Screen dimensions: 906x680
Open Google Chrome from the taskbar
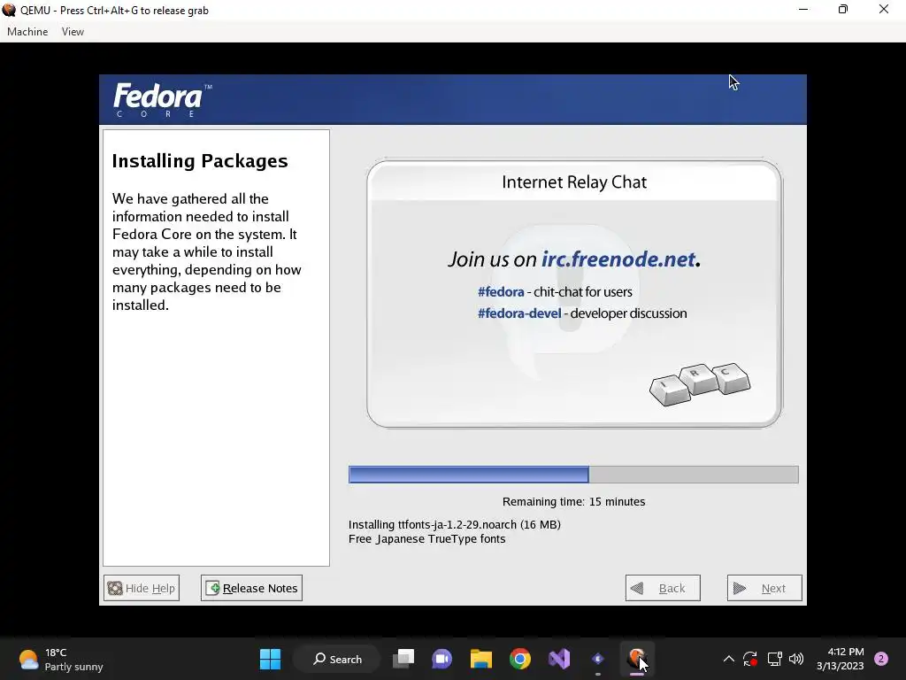point(520,659)
